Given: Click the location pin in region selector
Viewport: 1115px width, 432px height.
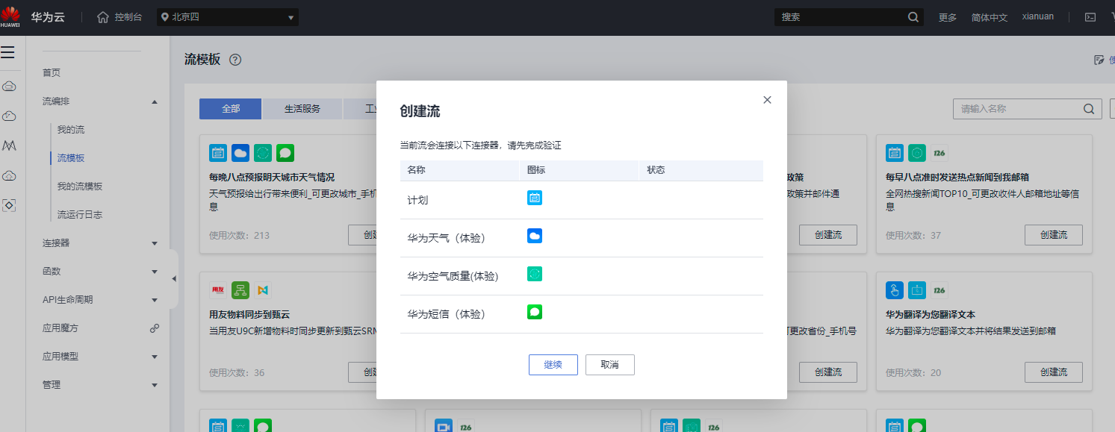Looking at the screenshot, I should click(165, 17).
